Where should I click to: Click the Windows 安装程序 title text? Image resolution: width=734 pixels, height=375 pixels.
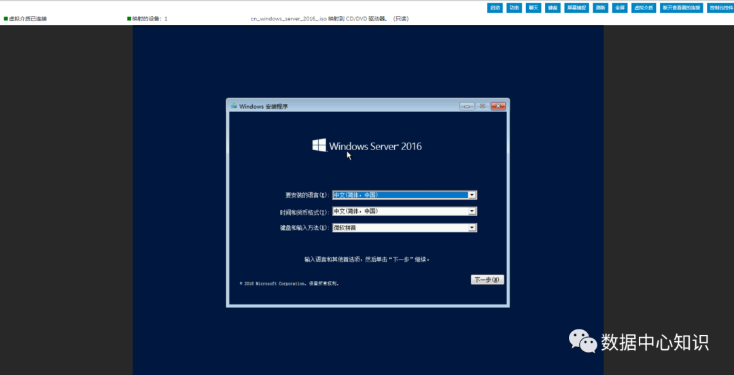(264, 106)
